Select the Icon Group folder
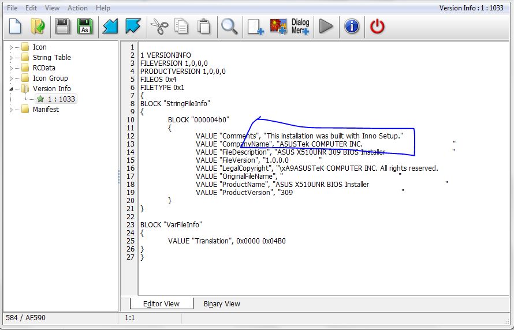Viewport: 514px width, 330px height. (x=50, y=78)
